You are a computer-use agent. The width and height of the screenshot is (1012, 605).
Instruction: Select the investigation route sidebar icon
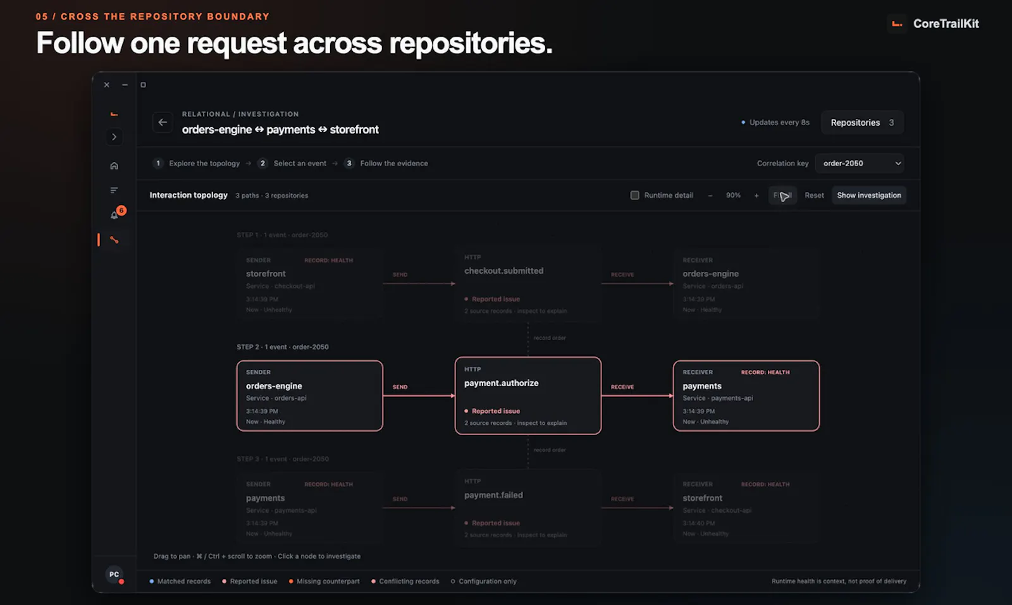tap(114, 240)
